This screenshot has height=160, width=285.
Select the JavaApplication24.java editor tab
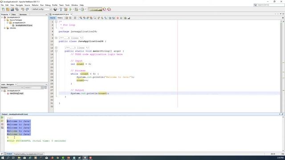[61, 14]
